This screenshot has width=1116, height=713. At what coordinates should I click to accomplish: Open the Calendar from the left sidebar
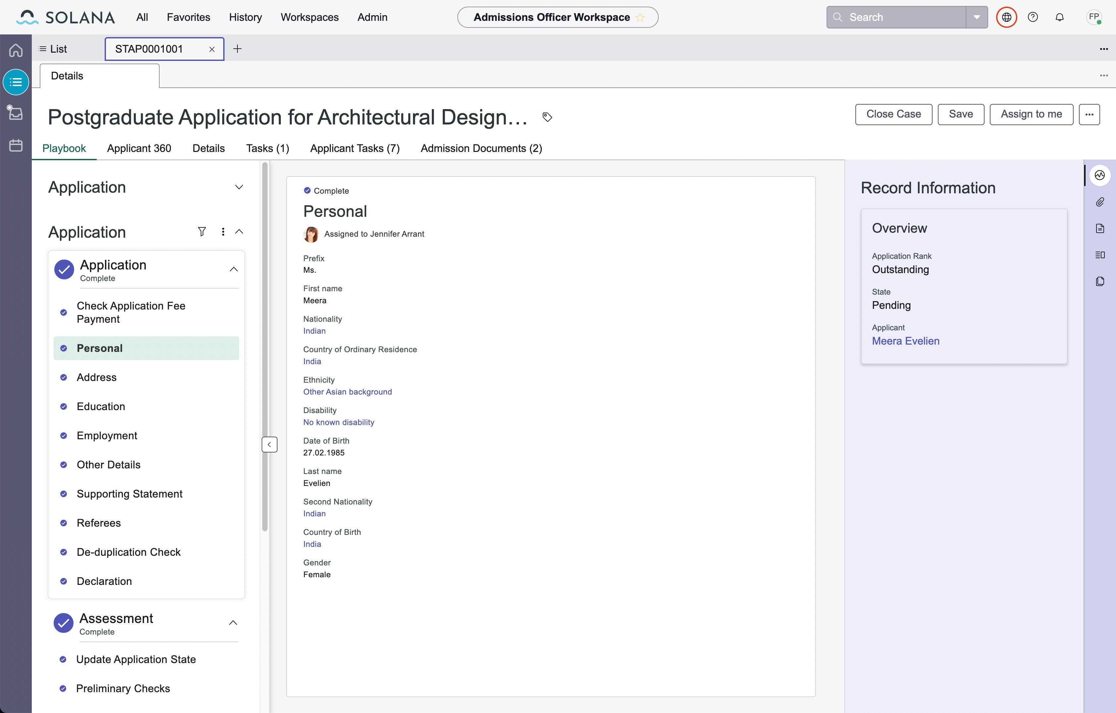click(15, 145)
